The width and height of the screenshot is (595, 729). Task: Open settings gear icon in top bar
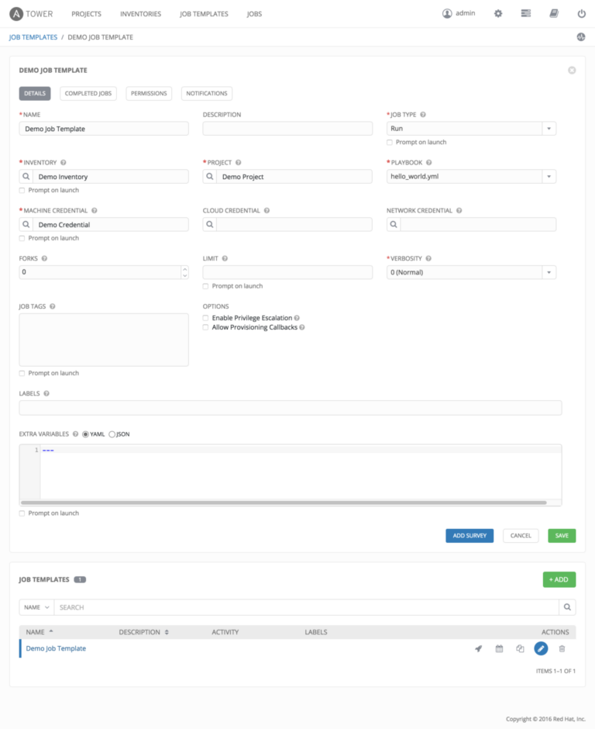pos(498,13)
